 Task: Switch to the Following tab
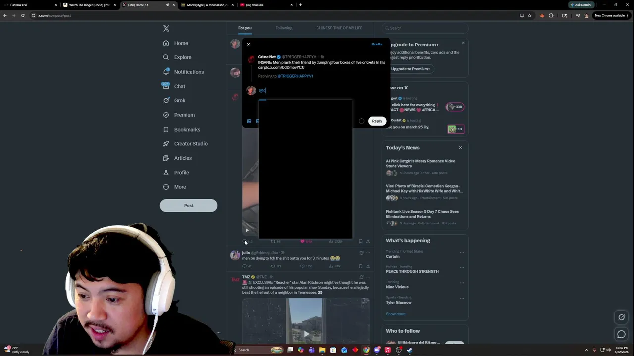[284, 28]
